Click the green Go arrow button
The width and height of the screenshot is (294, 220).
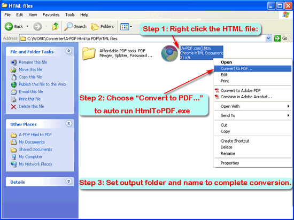[277, 38]
